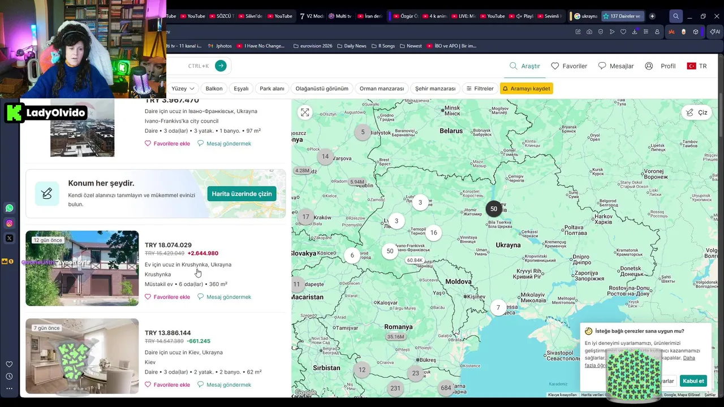Screen dimensions: 724x407
Task: Open the eurovision 2026 bookmark folder
Action: [x=313, y=46]
